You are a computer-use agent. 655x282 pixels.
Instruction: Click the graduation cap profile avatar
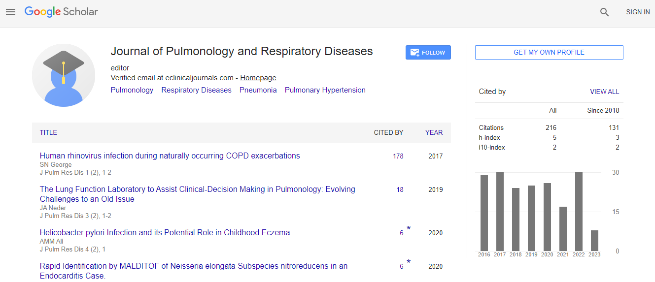[64, 75]
